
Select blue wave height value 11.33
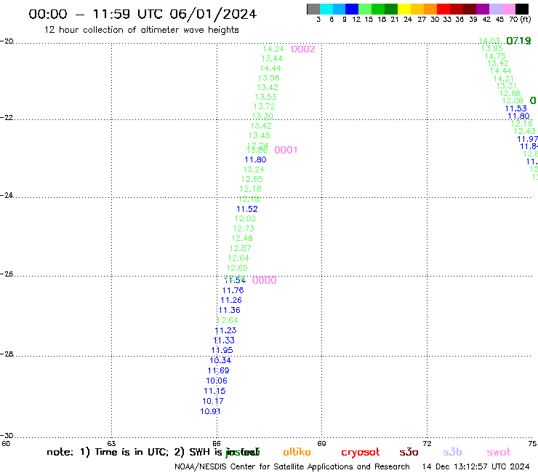tap(224, 341)
